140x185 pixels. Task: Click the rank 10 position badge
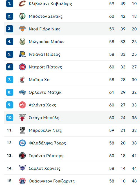coord(10,117)
